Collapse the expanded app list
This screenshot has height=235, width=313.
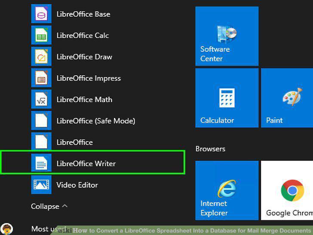tap(49, 206)
